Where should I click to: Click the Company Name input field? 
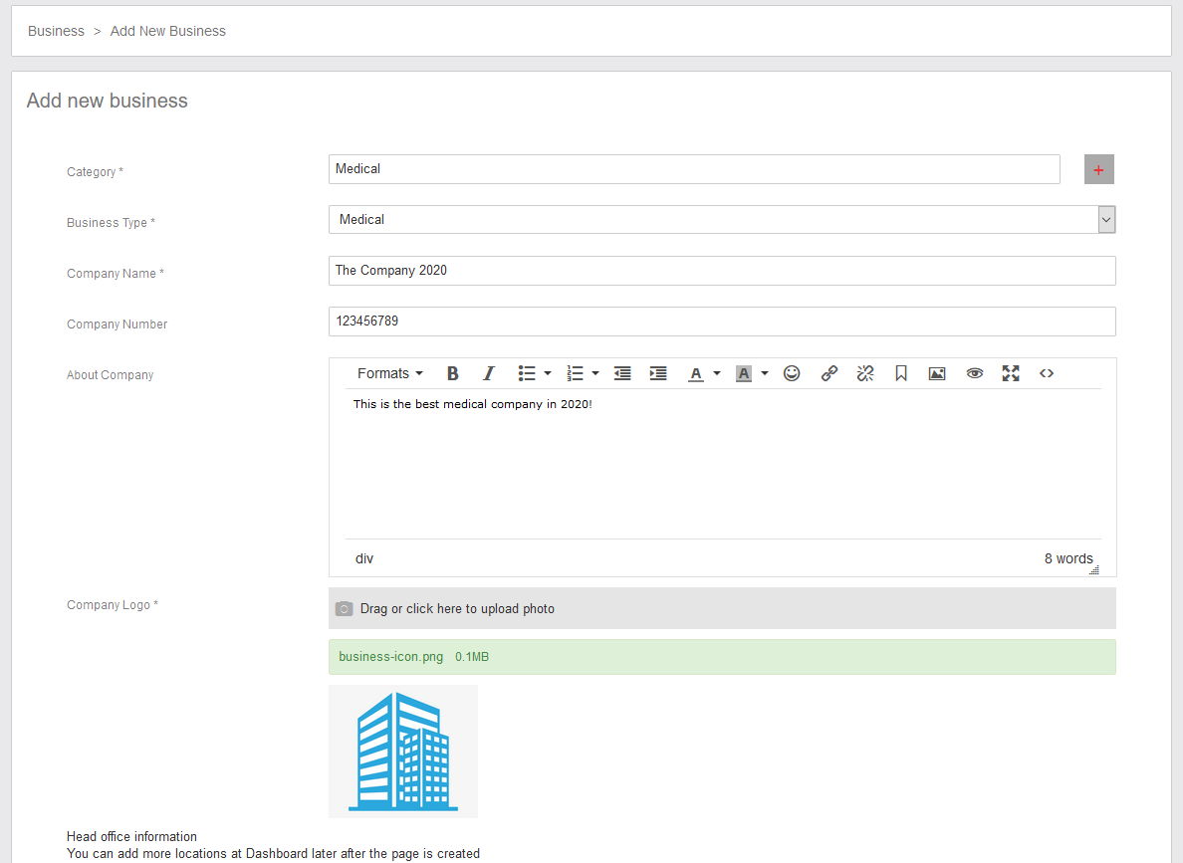[x=721, y=271]
